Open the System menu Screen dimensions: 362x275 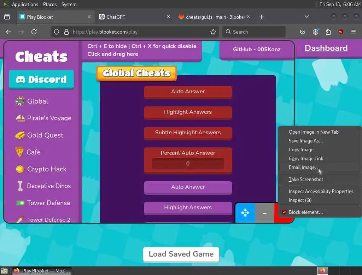69,4
